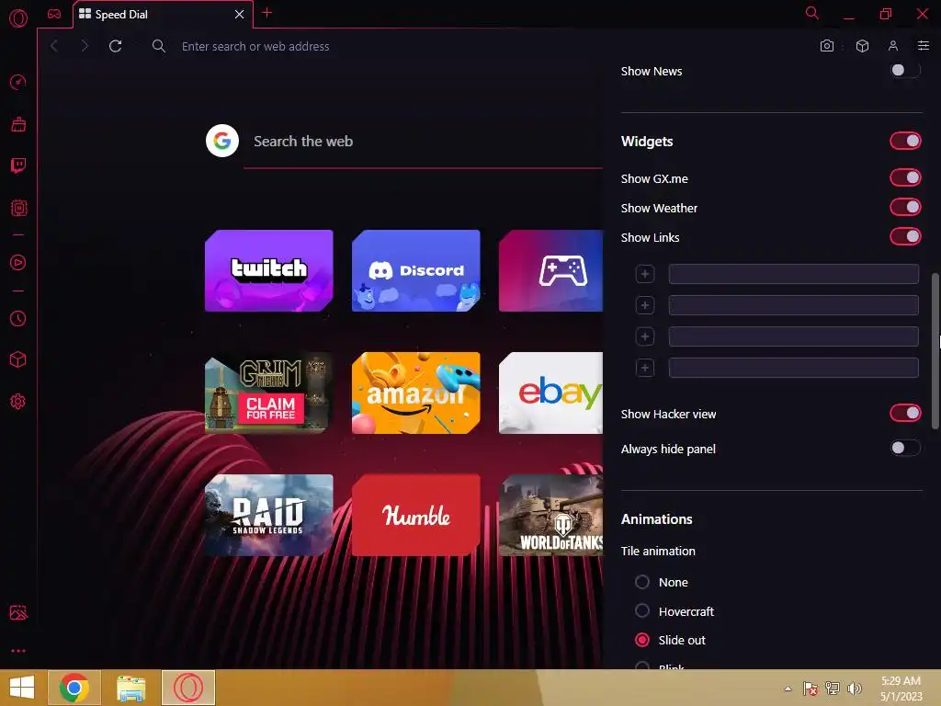941x706 pixels.
Task: Open Extensions cube icon in sidebar
Action: point(18,359)
